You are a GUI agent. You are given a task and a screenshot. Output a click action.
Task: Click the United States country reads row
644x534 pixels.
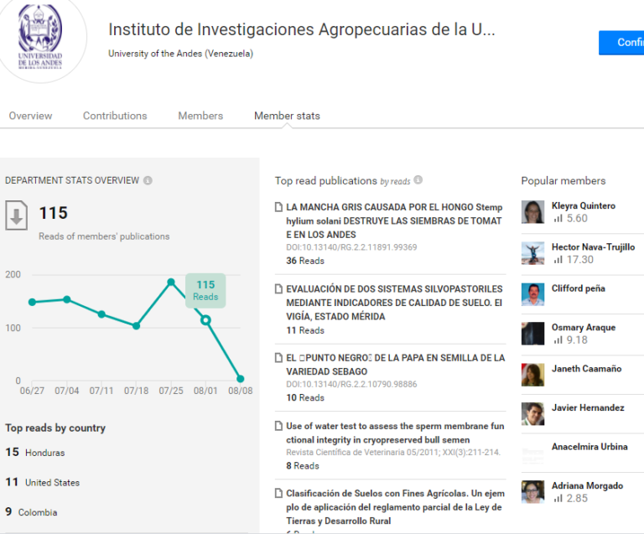(42, 482)
